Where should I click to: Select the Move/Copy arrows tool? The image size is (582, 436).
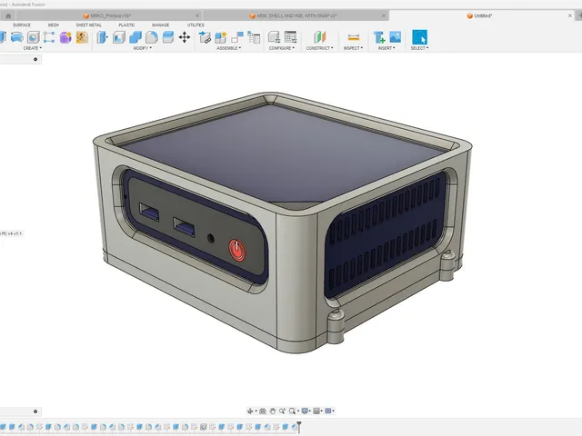[x=185, y=37]
